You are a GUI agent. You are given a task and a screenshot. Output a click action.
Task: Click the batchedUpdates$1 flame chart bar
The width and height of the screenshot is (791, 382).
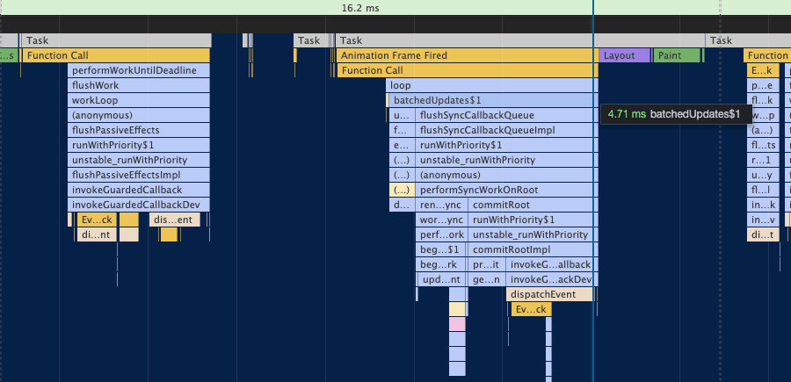(492, 100)
